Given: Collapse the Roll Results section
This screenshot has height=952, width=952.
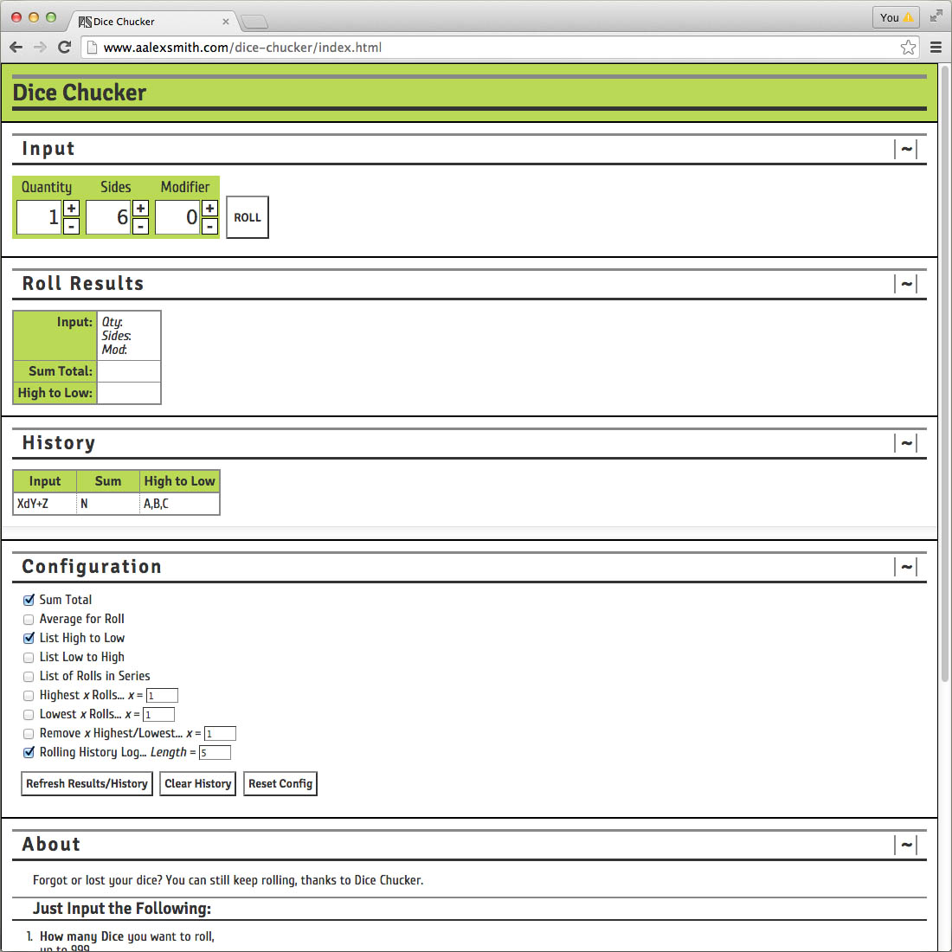Looking at the screenshot, I should point(906,284).
